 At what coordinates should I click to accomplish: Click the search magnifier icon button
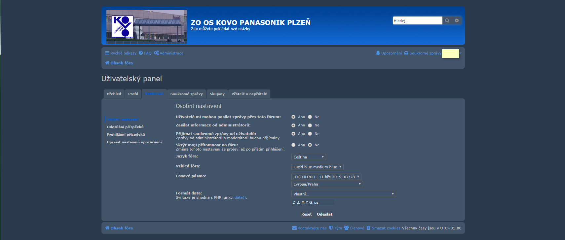tap(447, 20)
